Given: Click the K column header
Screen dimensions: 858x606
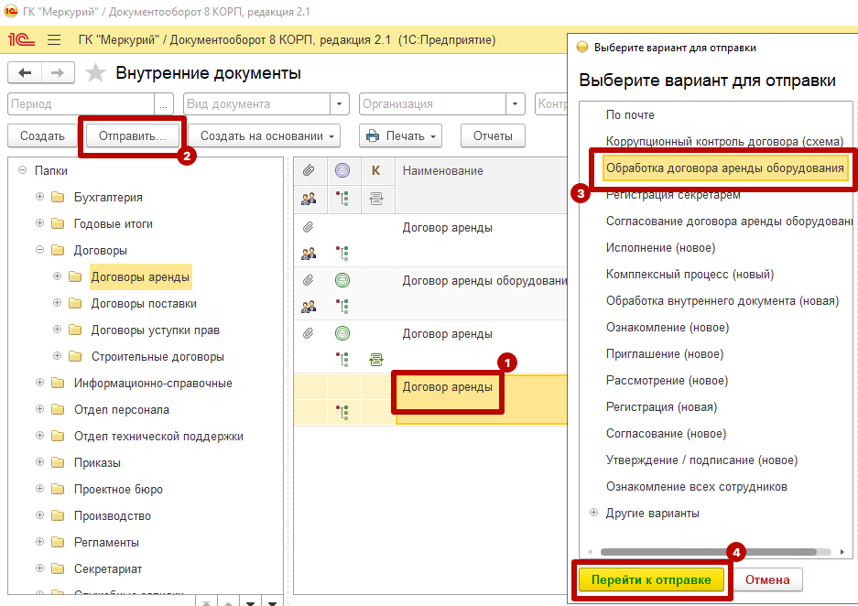Looking at the screenshot, I should click(376, 170).
